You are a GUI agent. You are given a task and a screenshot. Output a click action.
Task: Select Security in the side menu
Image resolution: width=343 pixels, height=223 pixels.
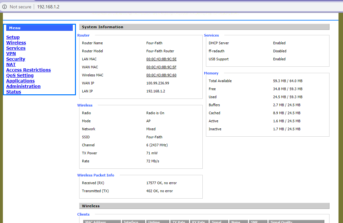click(x=15, y=59)
